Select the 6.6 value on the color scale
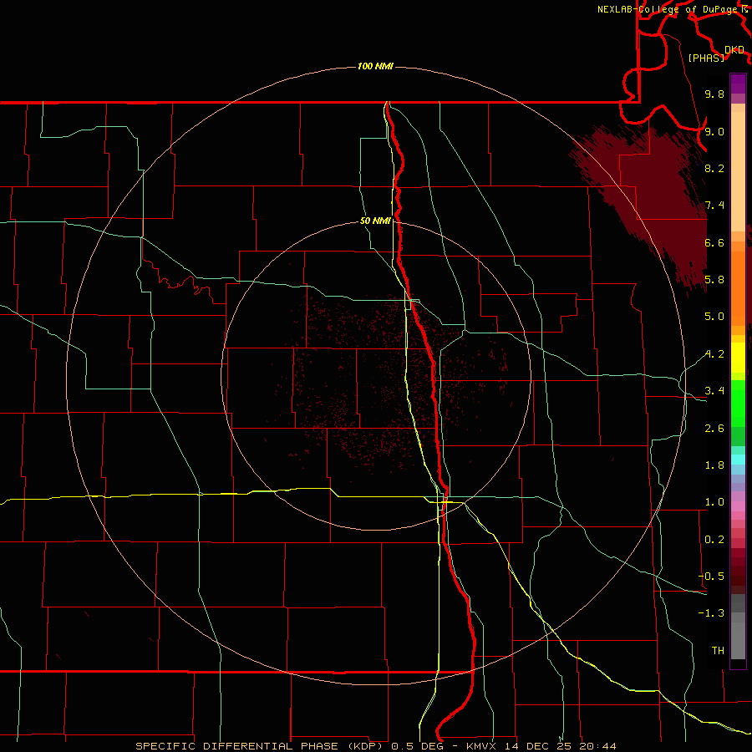The height and width of the screenshot is (752, 752). [x=714, y=242]
